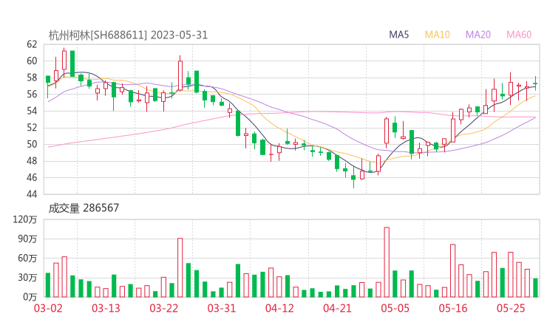The width and height of the screenshot is (547, 325).
Task: Click the 03-31 date label
Action: coord(222,308)
